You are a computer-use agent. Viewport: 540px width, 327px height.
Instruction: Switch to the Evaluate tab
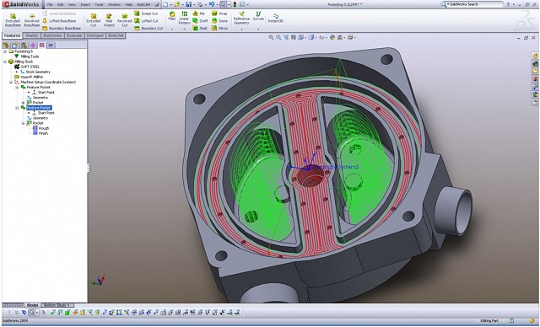point(74,35)
